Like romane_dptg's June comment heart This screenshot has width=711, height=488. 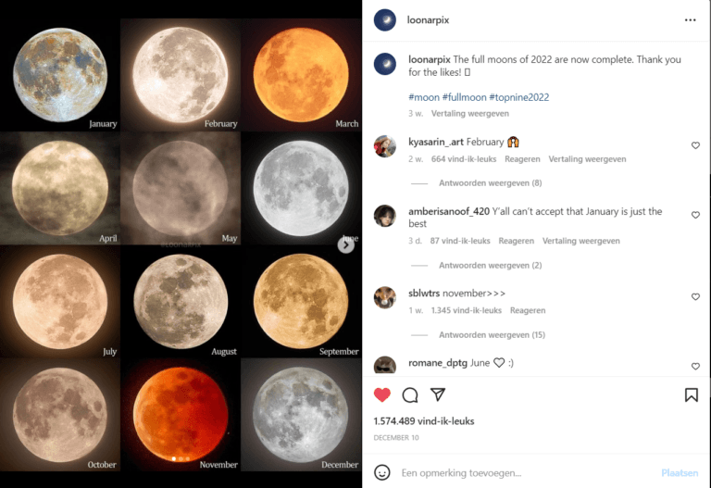[695, 366]
